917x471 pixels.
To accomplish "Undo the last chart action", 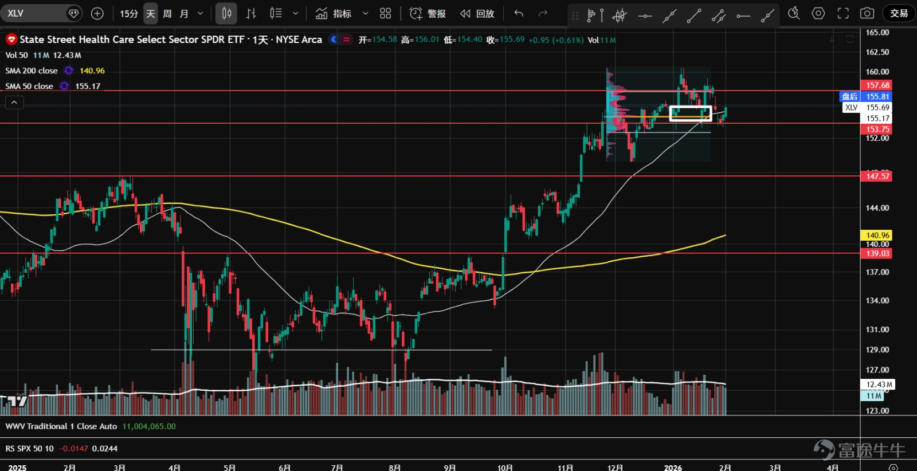I will tap(519, 13).
